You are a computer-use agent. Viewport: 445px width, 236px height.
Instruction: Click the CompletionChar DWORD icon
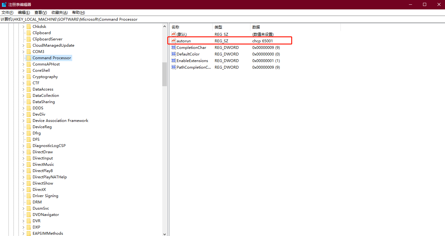[x=173, y=47]
